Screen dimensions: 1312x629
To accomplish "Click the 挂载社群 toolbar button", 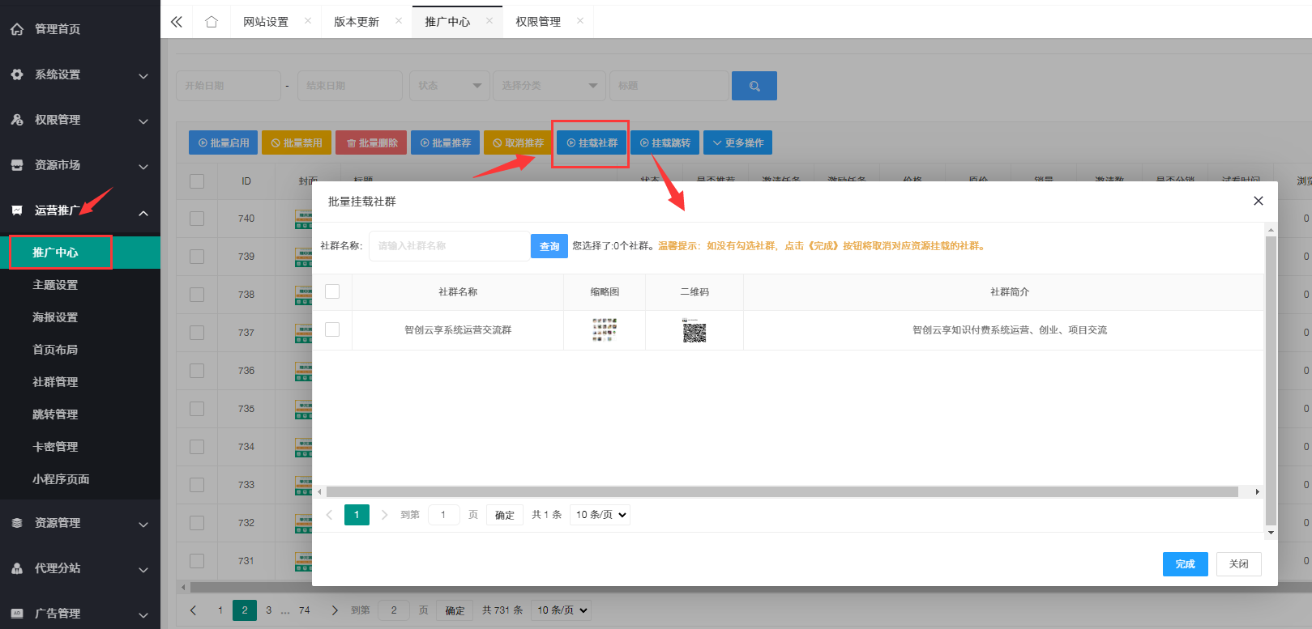I will 592,142.
